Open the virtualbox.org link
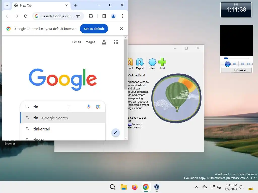Image resolution: width=258 pixels, height=193 pixels. pos(130,124)
